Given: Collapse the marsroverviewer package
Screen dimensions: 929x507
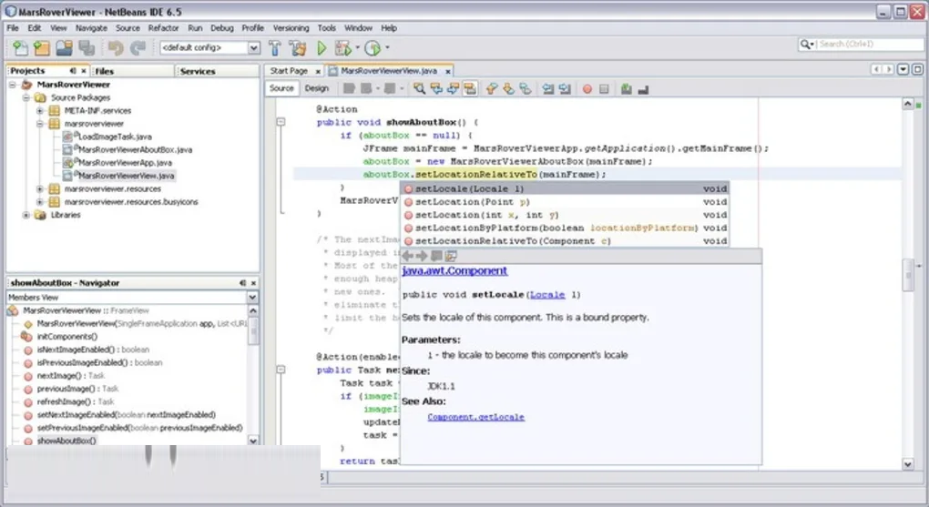Looking at the screenshot, I should tap(40, 124).
